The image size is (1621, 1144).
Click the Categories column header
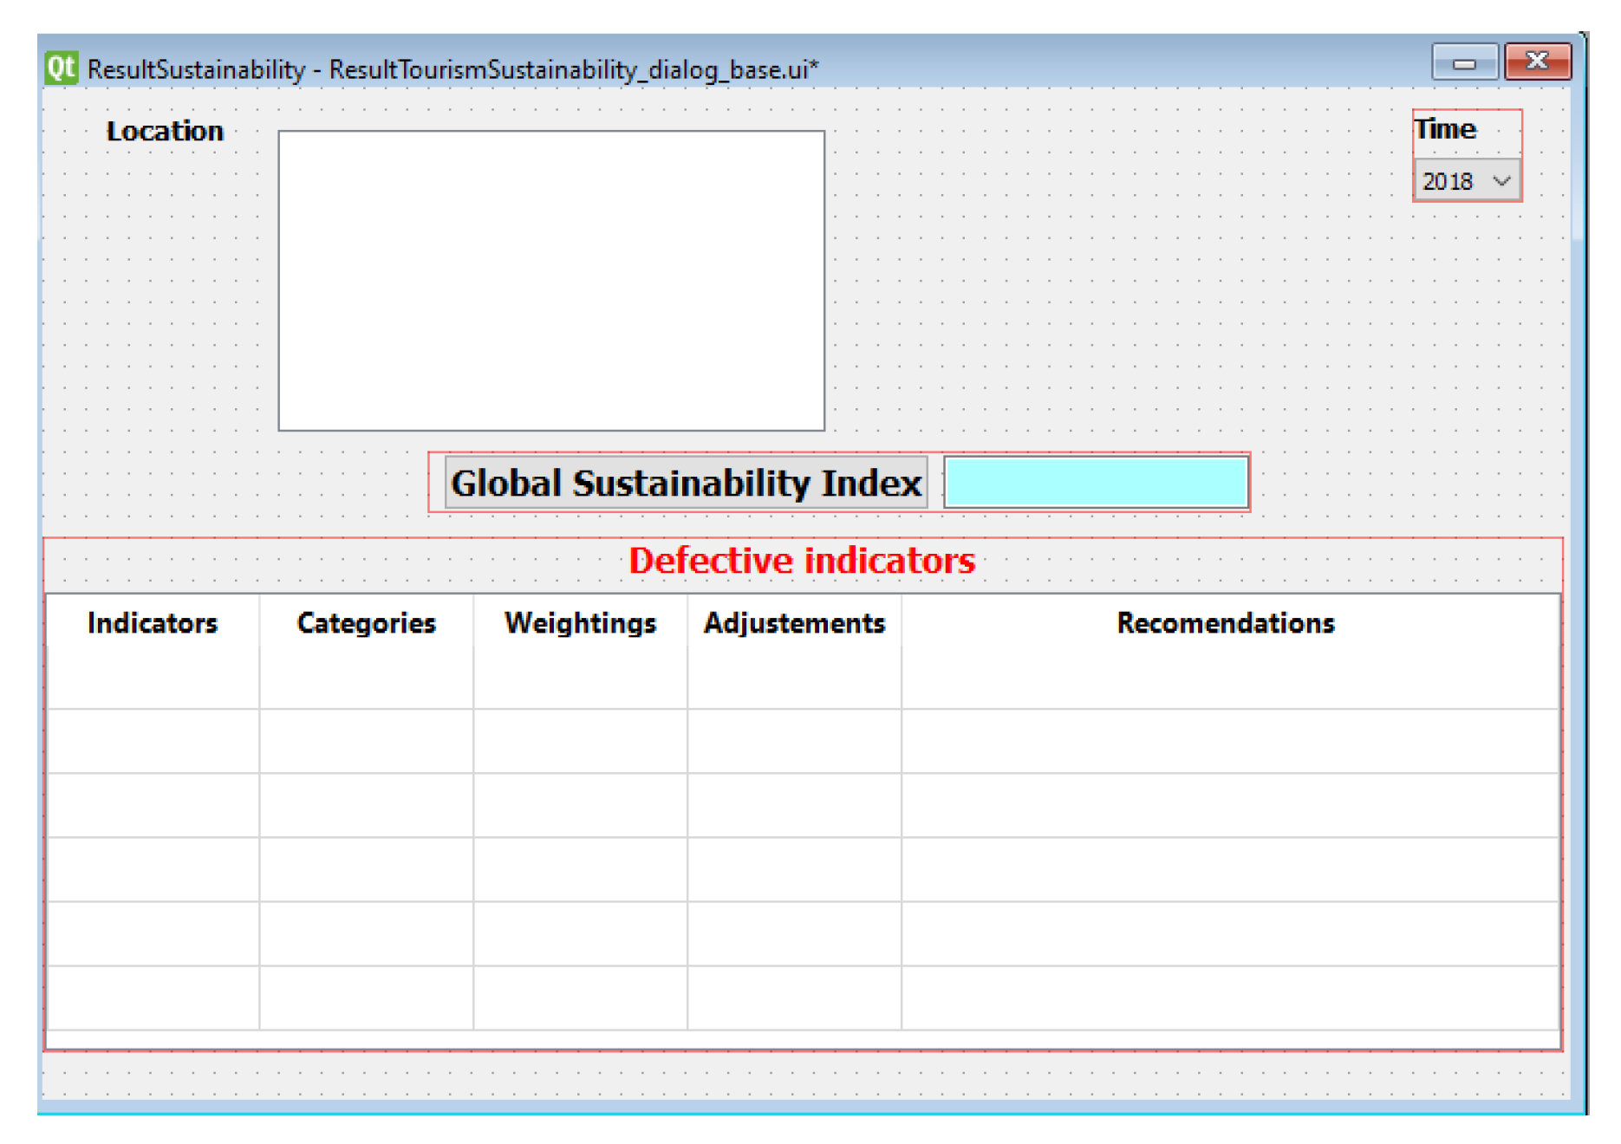tap(366, 623)
